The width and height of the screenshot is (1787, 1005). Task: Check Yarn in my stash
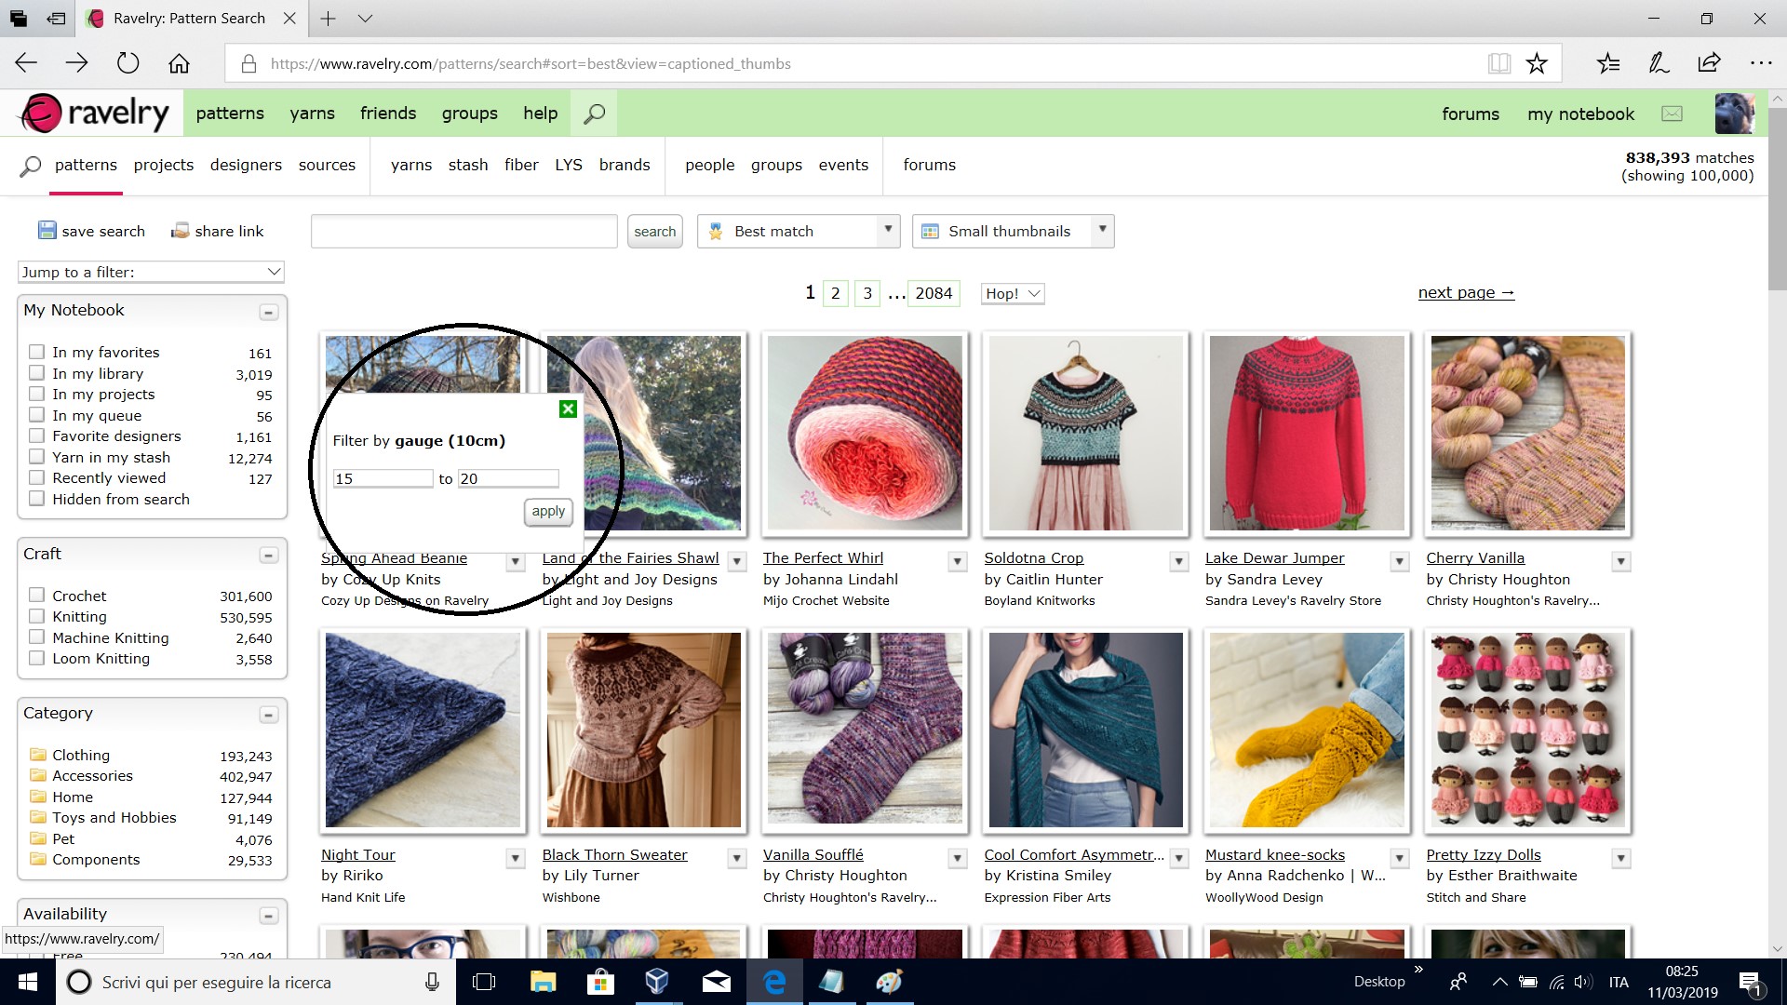37,456
